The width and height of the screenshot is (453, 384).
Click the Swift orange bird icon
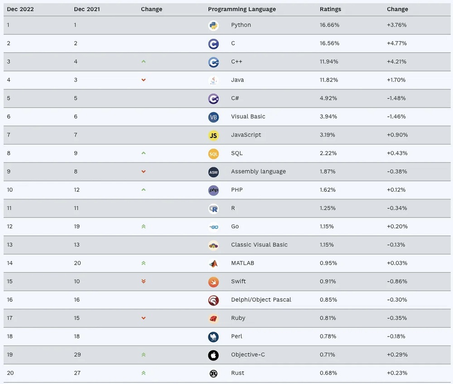[213, 282]
